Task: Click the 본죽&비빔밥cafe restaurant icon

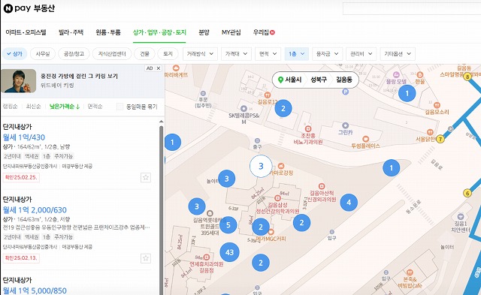Action: pyautogui.click(x=410, y=272)
